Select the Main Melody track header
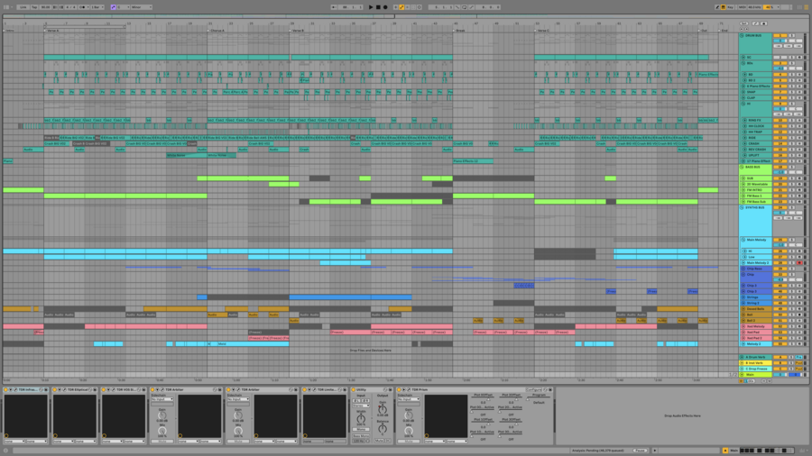Screen dimensions: 812x456 [756, 240]
